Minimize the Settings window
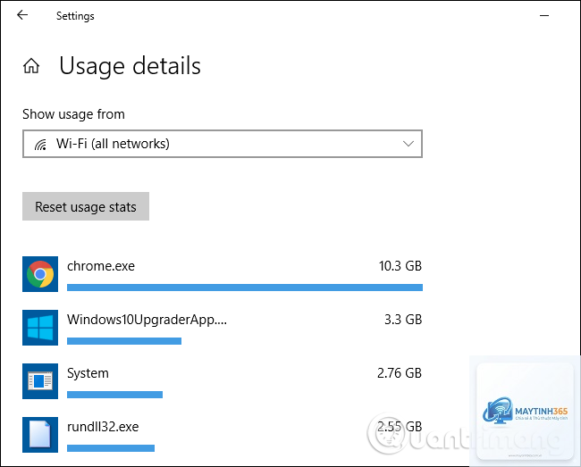This screenshot has height=467, width=581. (544, 15)
